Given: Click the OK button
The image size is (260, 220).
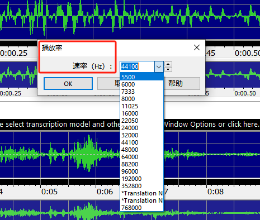Looking at the screenshot, I should tap(68, 84).
